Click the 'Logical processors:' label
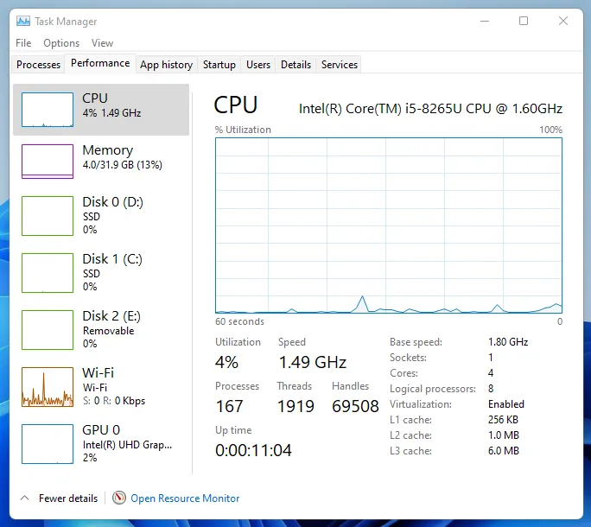Viewport: 591px width, 527px height. 433,389
